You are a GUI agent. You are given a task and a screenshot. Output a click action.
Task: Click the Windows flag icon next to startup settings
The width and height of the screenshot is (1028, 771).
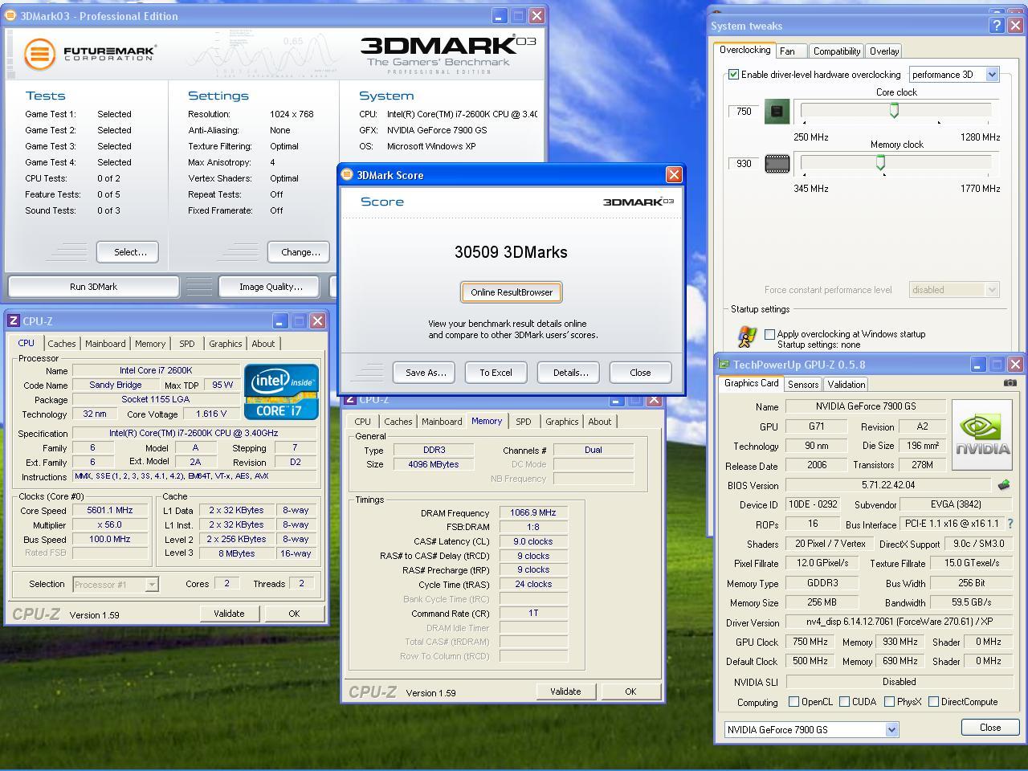pos(746,337)
